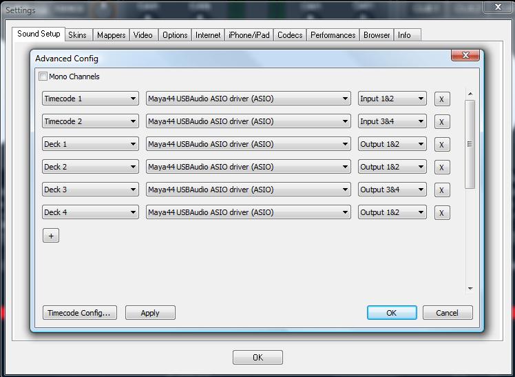
Task: Cancel the Advanced Config dialog
Action: point(448,313)
